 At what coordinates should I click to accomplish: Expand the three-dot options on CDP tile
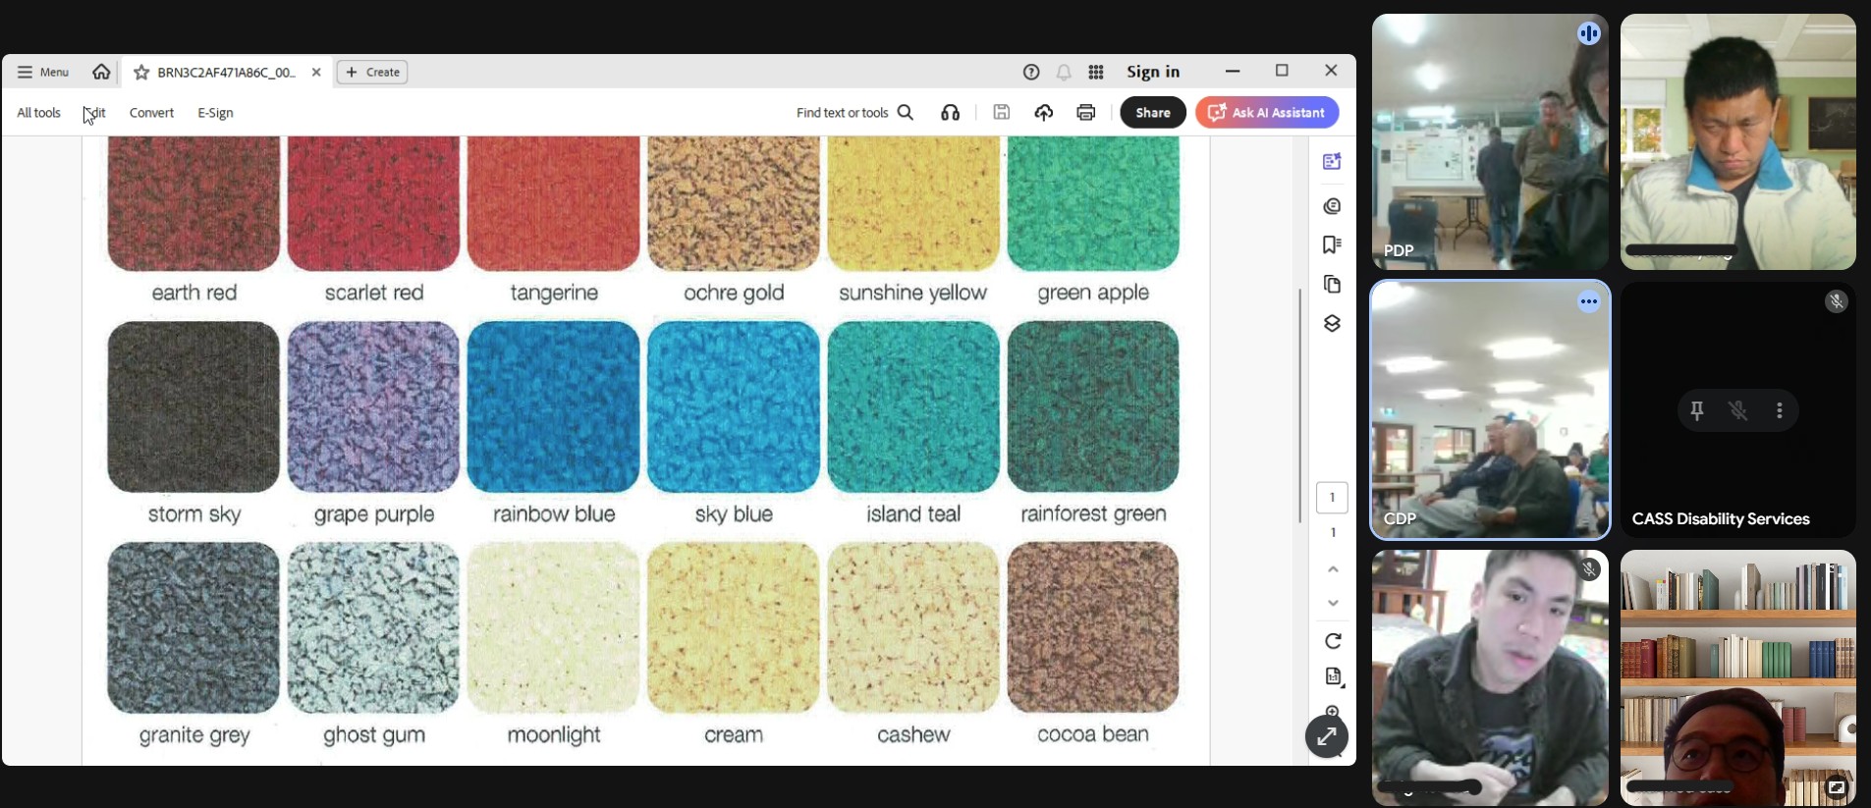click(x=1588, y=302)
